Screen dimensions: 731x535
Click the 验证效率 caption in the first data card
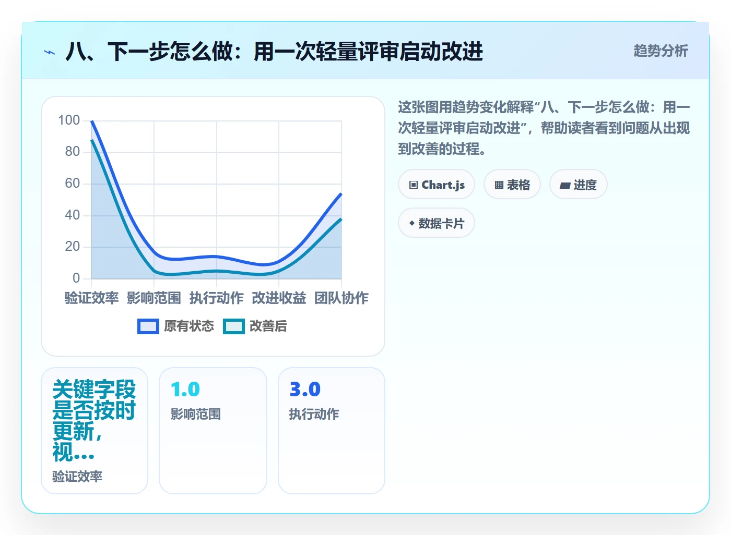pos(77,477)
